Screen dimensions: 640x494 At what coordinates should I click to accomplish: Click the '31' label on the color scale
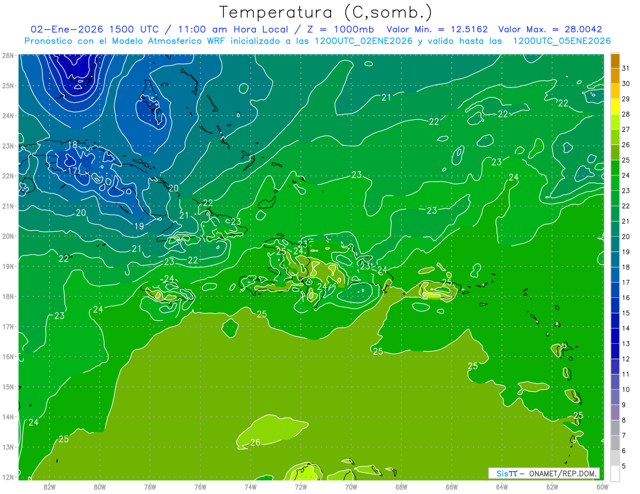pos(626,68)
